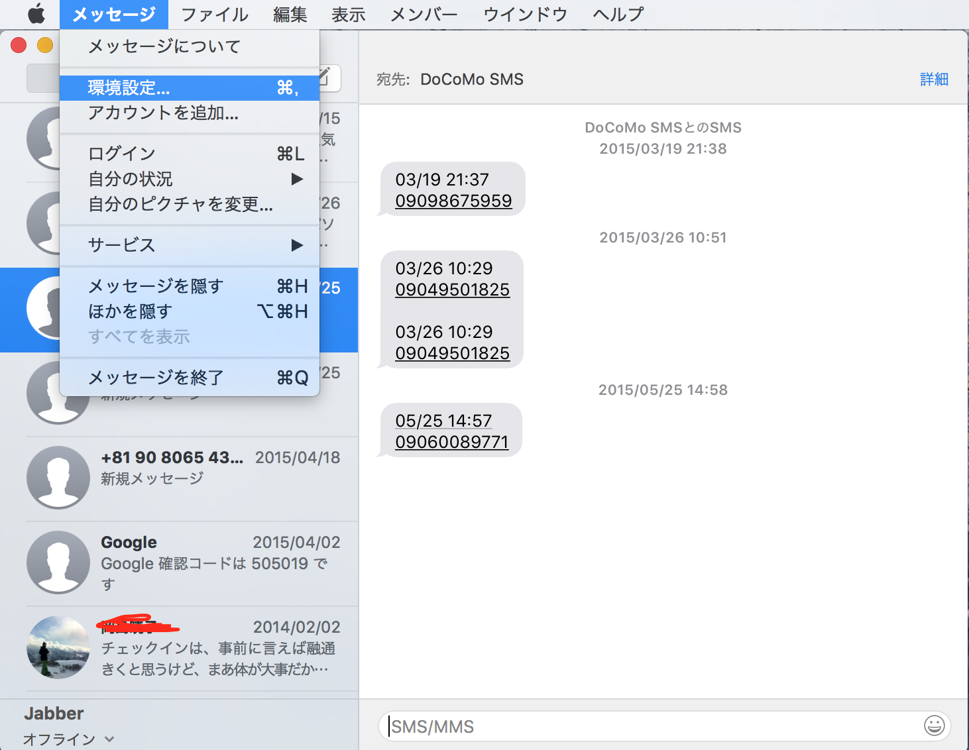Select メッセージについて menu entry
Screen dimensions: 969x750
pos(190,46)
